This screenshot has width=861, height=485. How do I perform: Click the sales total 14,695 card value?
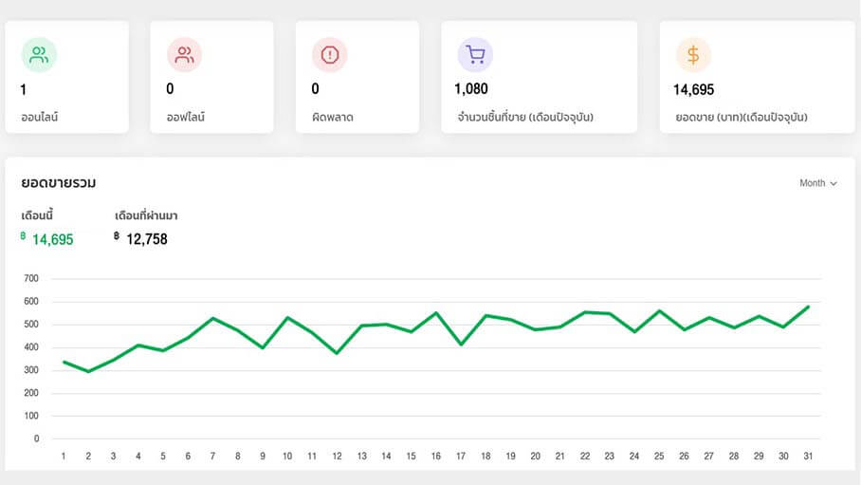(693, 90)
